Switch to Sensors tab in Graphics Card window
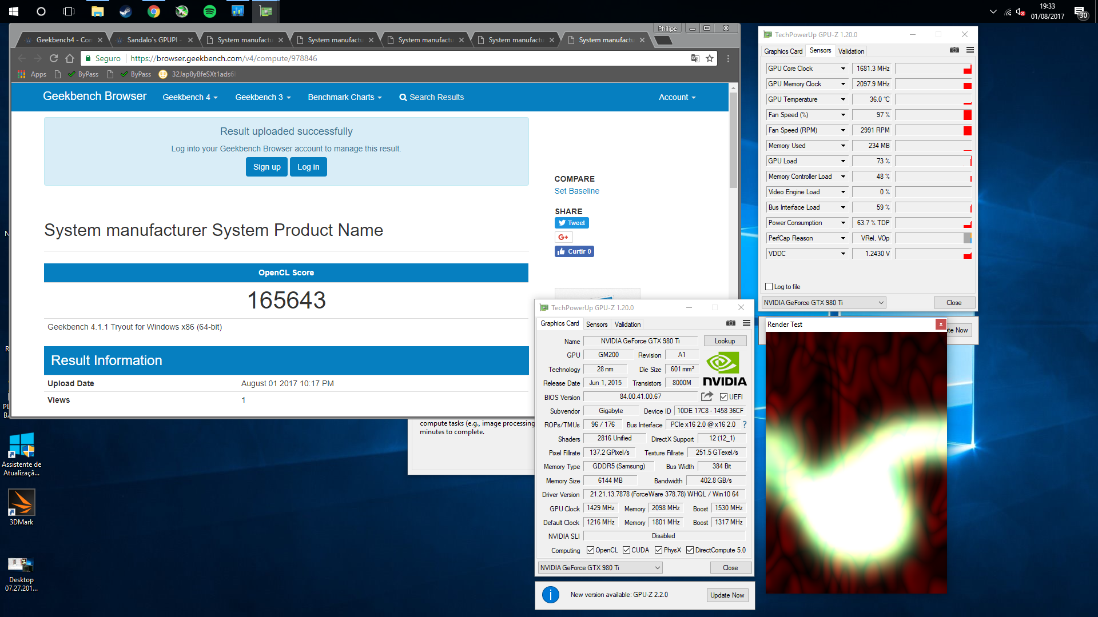 596,324
